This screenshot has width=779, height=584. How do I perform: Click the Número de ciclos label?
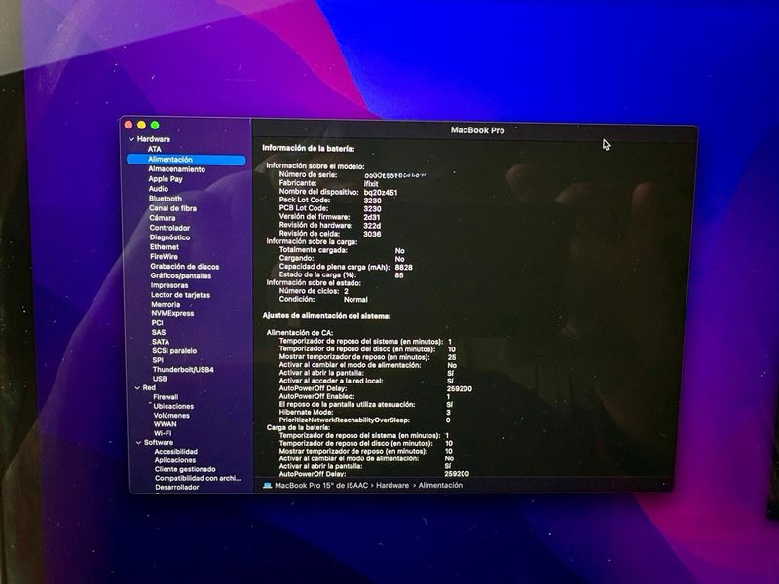pos(309,291)
